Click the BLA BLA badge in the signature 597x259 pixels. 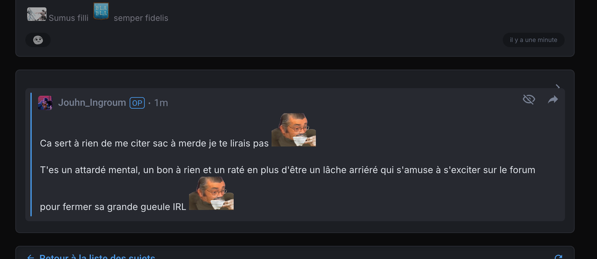coord(101,11)
